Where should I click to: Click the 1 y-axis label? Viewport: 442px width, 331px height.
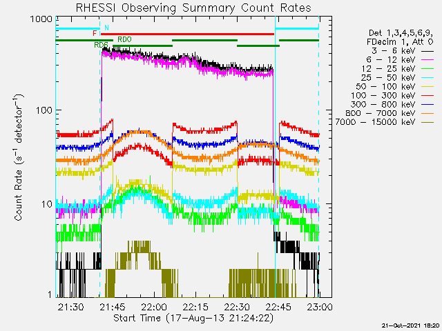(x=50, y=294)
